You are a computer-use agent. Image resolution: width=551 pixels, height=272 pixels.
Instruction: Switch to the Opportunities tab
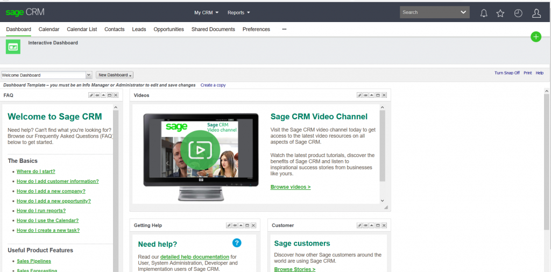coord(168,30)
